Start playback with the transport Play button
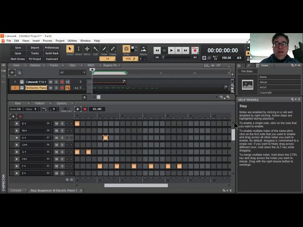303x227 pixels. click(171, 51)
